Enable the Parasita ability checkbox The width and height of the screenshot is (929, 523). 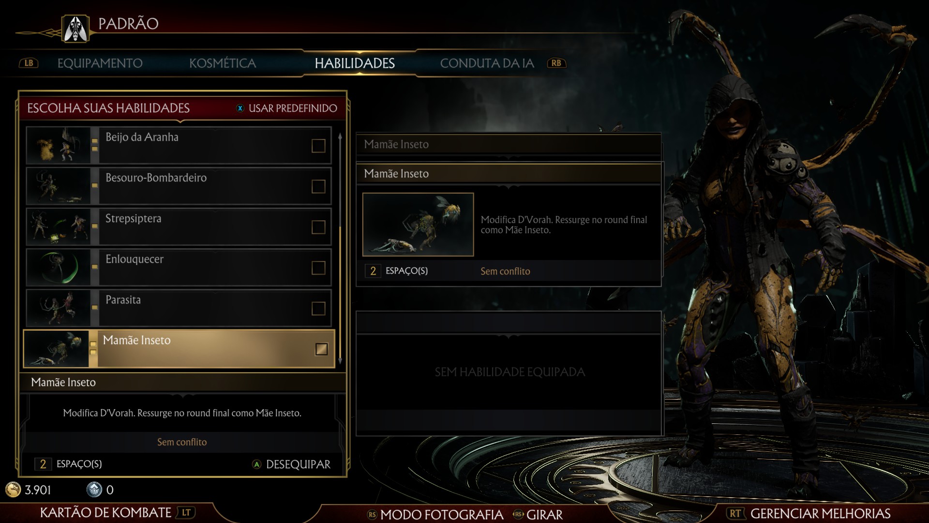(x=318, y=308)
